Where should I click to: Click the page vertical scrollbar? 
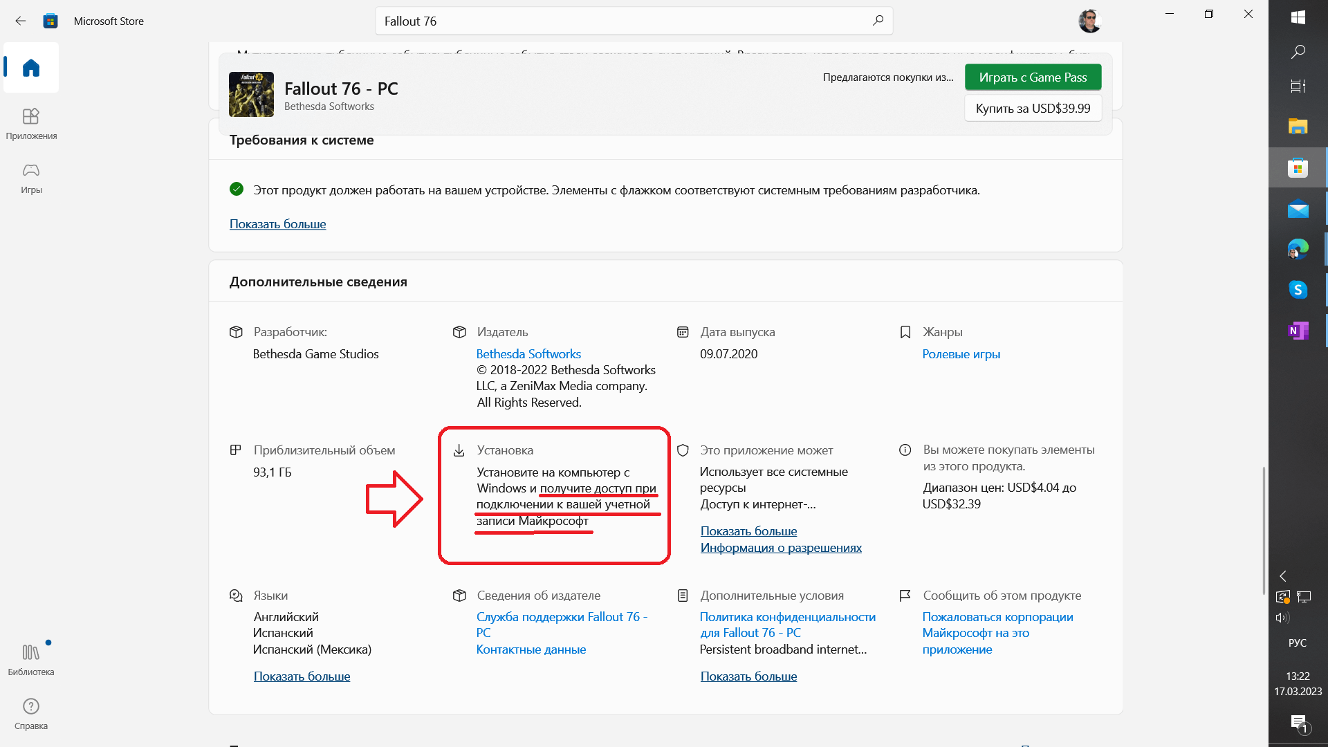pos(1264,530)
